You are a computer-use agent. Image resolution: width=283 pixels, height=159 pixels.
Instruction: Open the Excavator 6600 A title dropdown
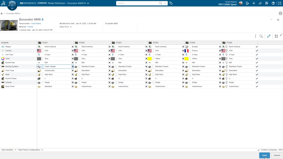(x=88, y=3)
